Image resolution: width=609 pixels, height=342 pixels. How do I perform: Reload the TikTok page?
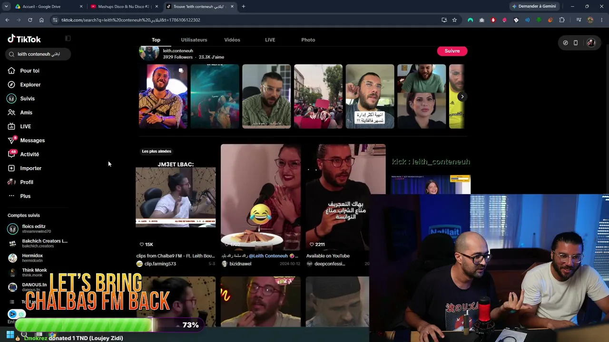[x=30, y=20]
